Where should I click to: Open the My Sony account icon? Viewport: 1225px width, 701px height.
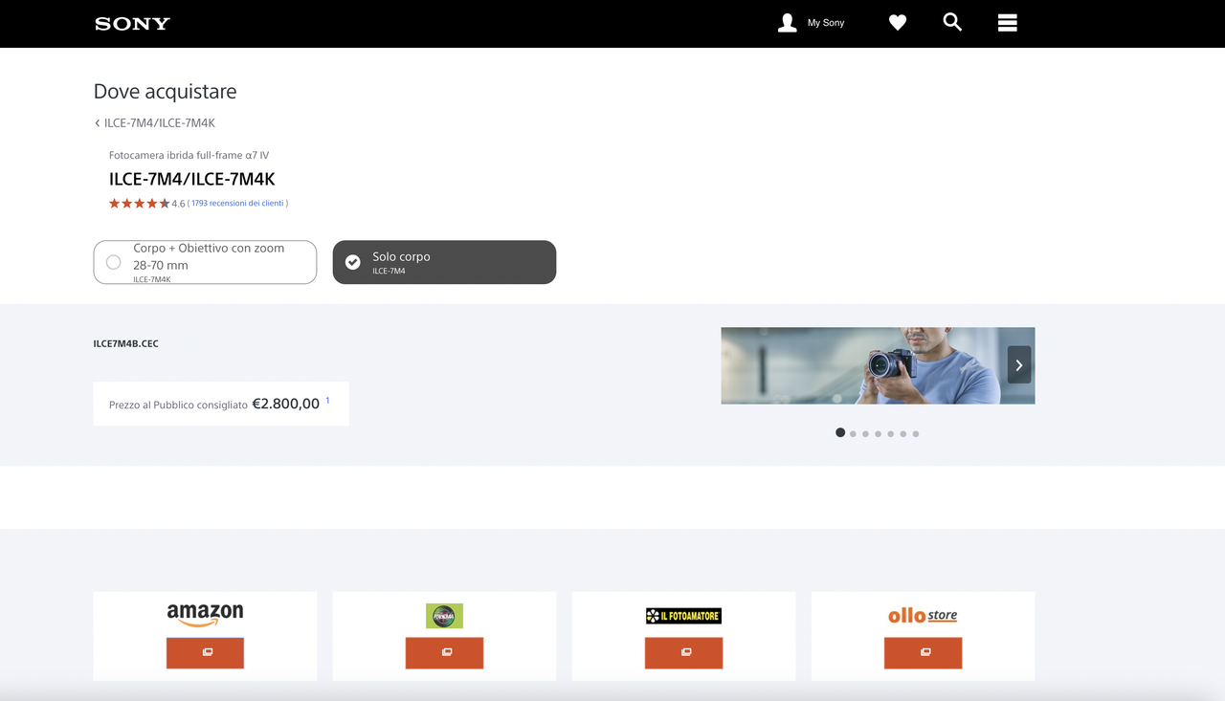(x=787, y=23)
